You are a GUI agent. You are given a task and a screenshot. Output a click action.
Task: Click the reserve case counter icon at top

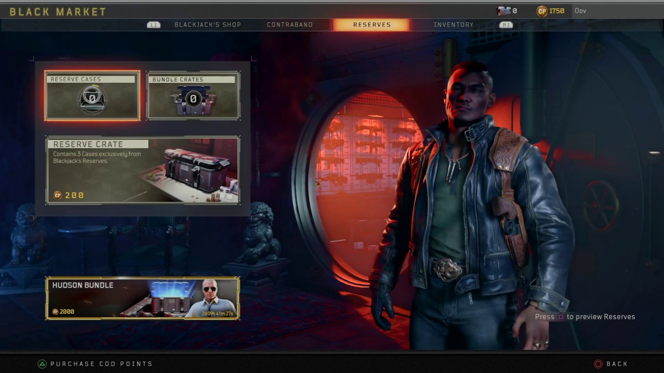click(x=504, y=11)
